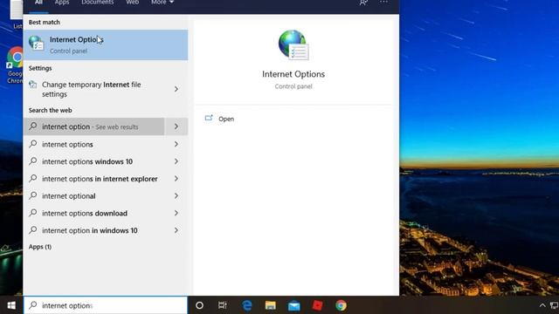This screenshot has width=559, height=314.
Task: Expand Change temporary Internet file settings arrow
Action: pyautogui.click(x=176, y=89)
